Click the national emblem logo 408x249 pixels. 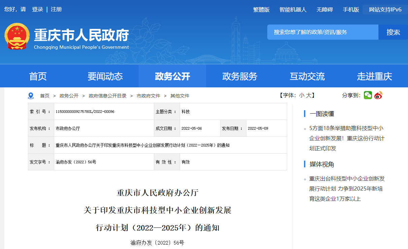click(17, 37)
